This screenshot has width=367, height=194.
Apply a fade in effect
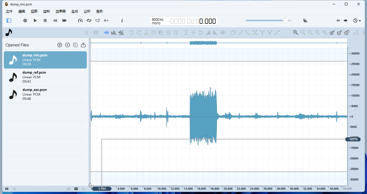(x=208, y=33)
